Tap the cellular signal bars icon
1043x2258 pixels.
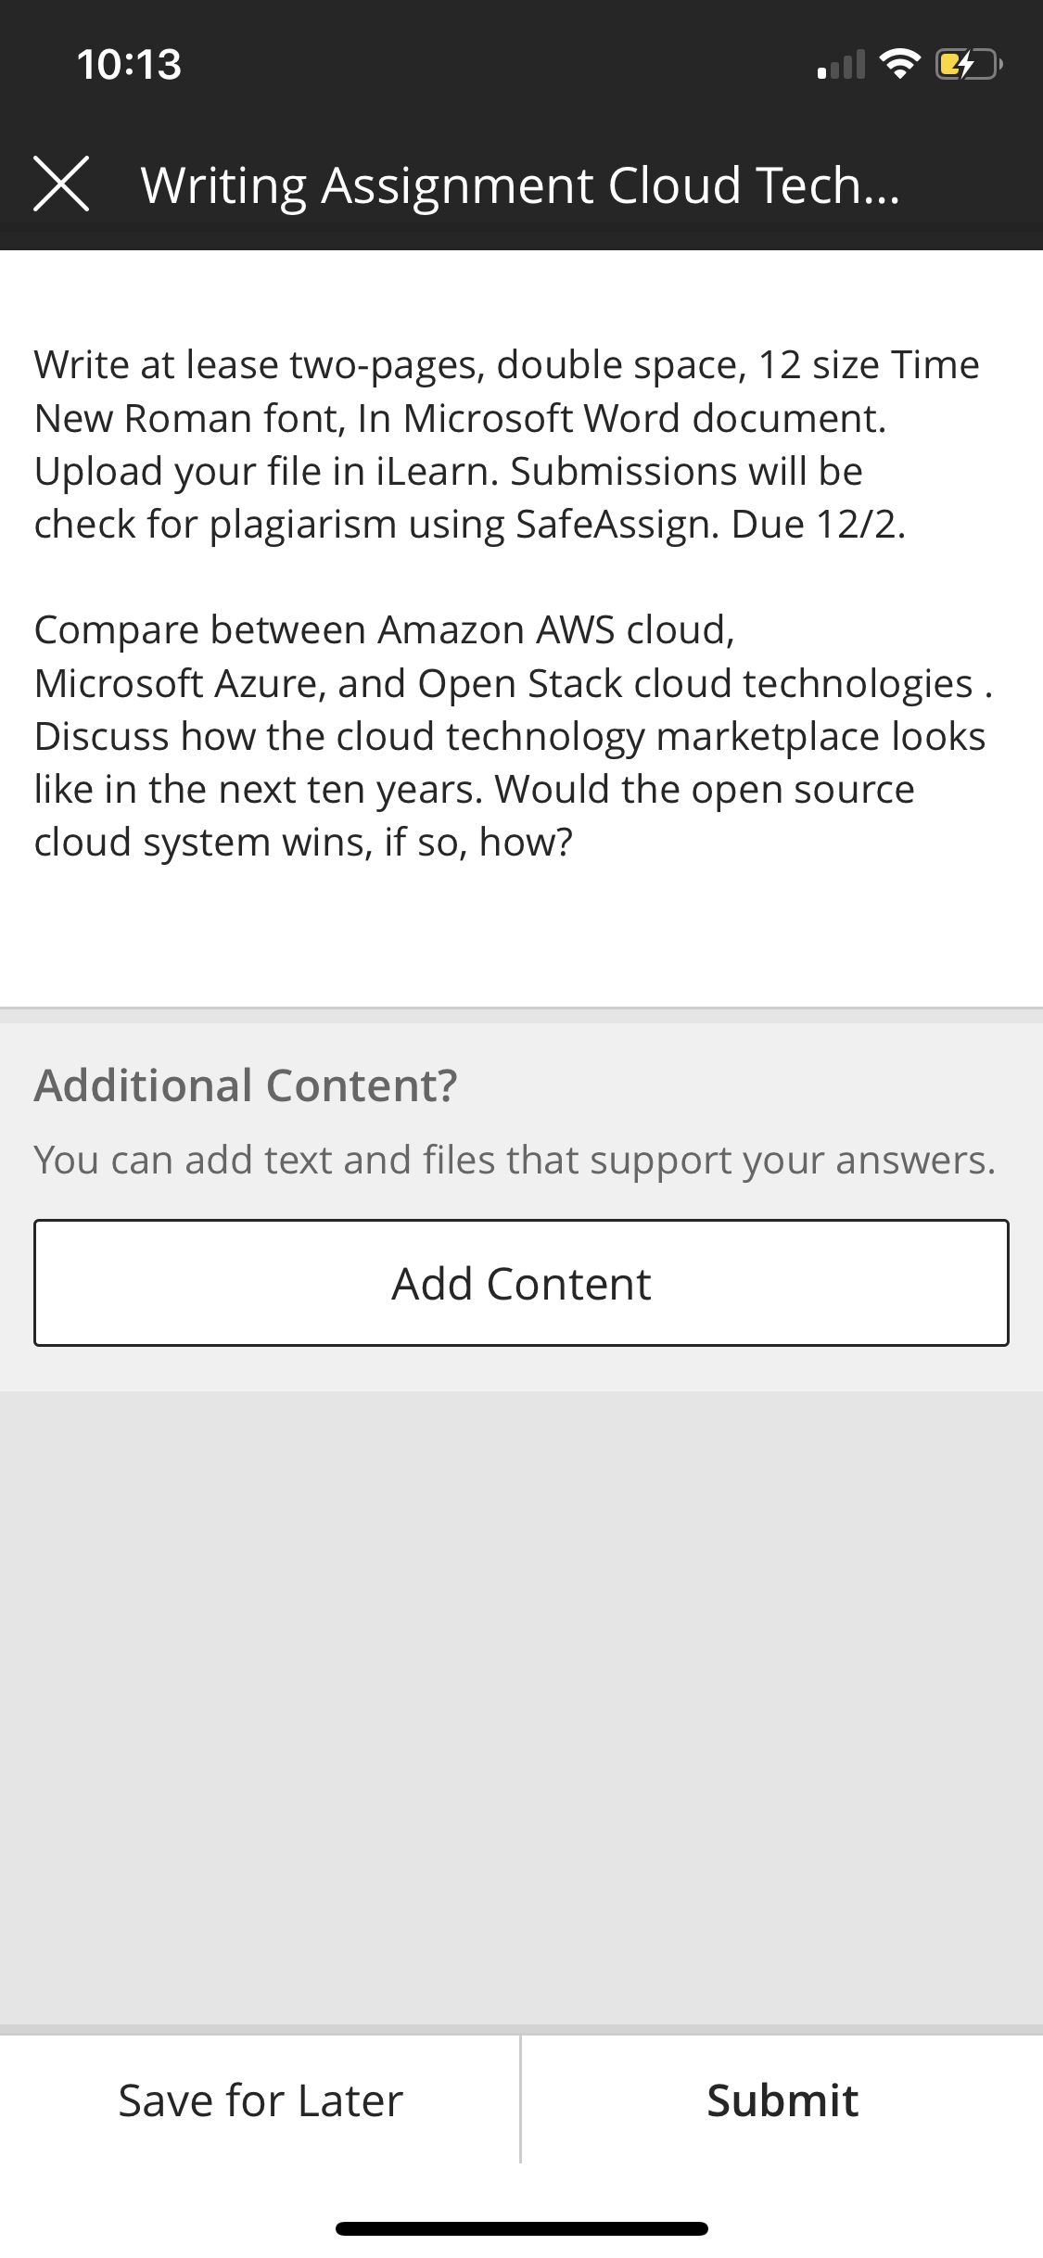click(x=841, y=64)
